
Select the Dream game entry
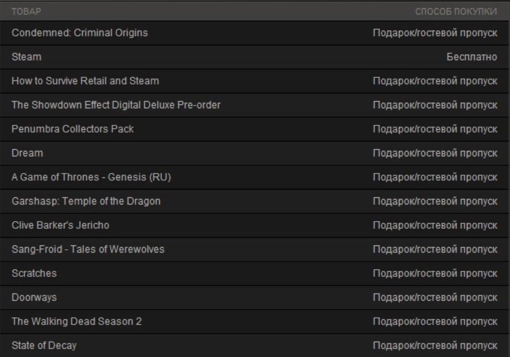(27, 153)
